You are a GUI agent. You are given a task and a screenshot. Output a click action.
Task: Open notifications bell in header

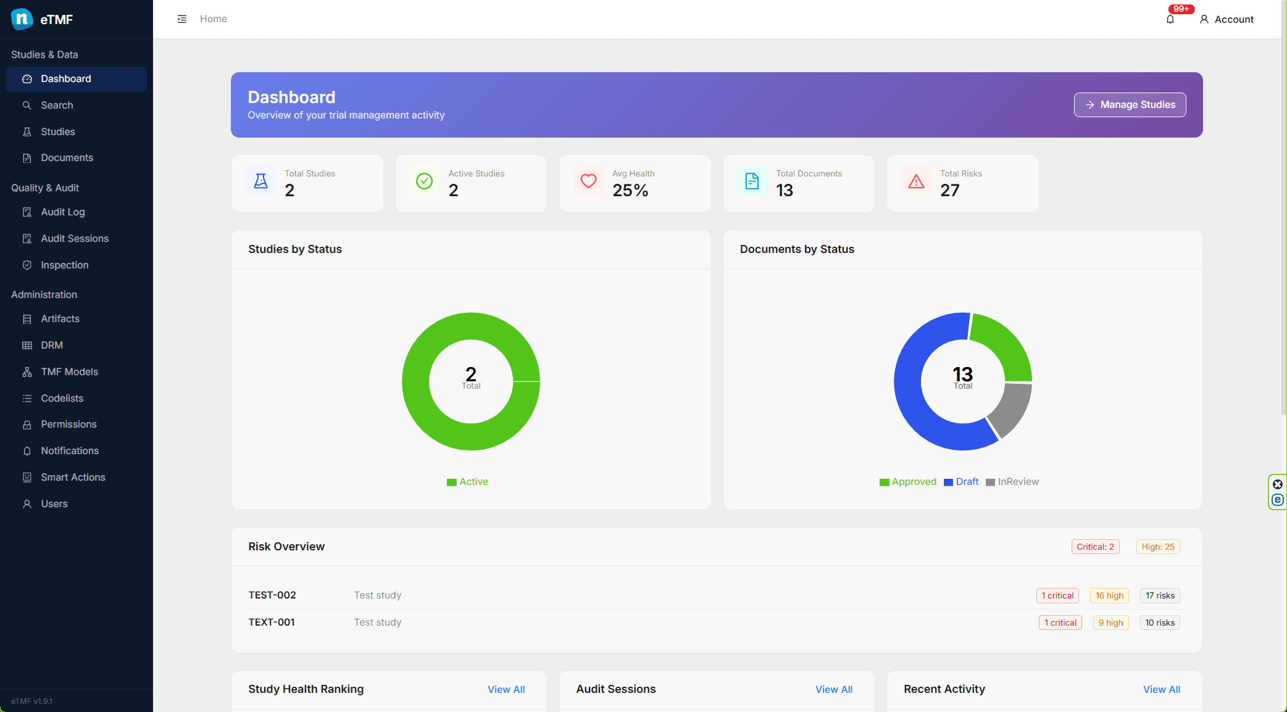coord(1170,19)
